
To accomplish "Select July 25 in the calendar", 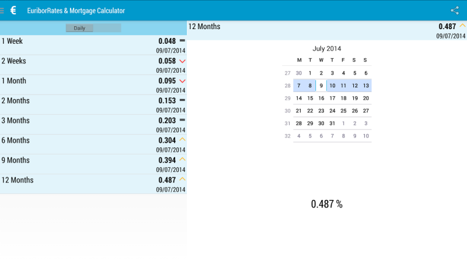I will 343,111.
